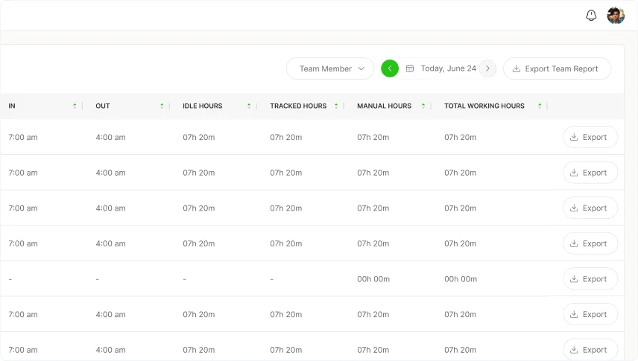The width and height of the screenshot is (638, 361).
Task: Open calendar icon beside Today, June 24
Action: tap(410, 68)
